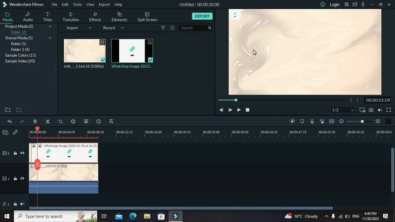Image resolution: width=395 pixels, height=222 pixels.
Task: Open the Audio tab
Action: (28, 17)
